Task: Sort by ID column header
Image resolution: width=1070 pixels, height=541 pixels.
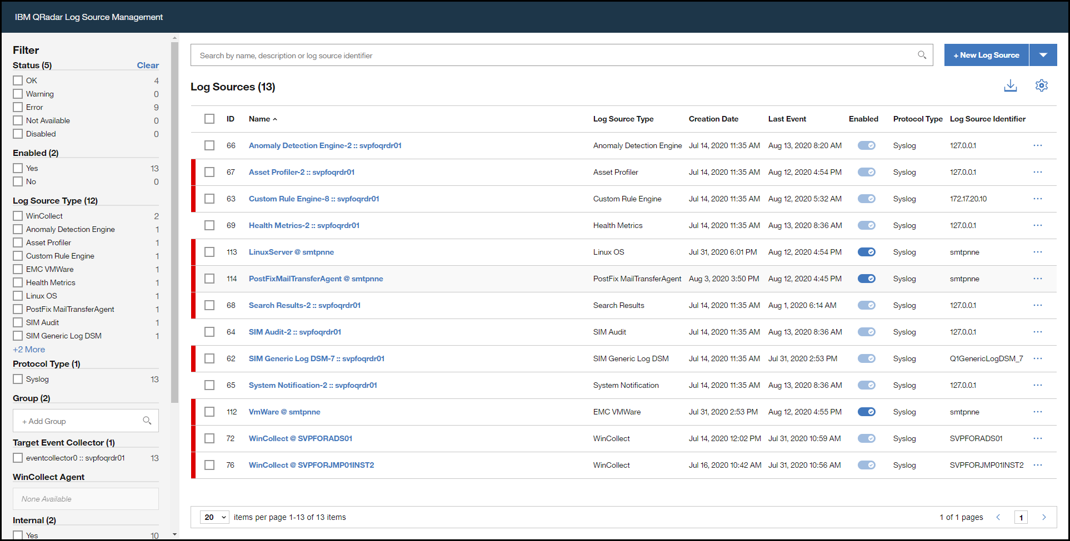Action: [231, 119]
